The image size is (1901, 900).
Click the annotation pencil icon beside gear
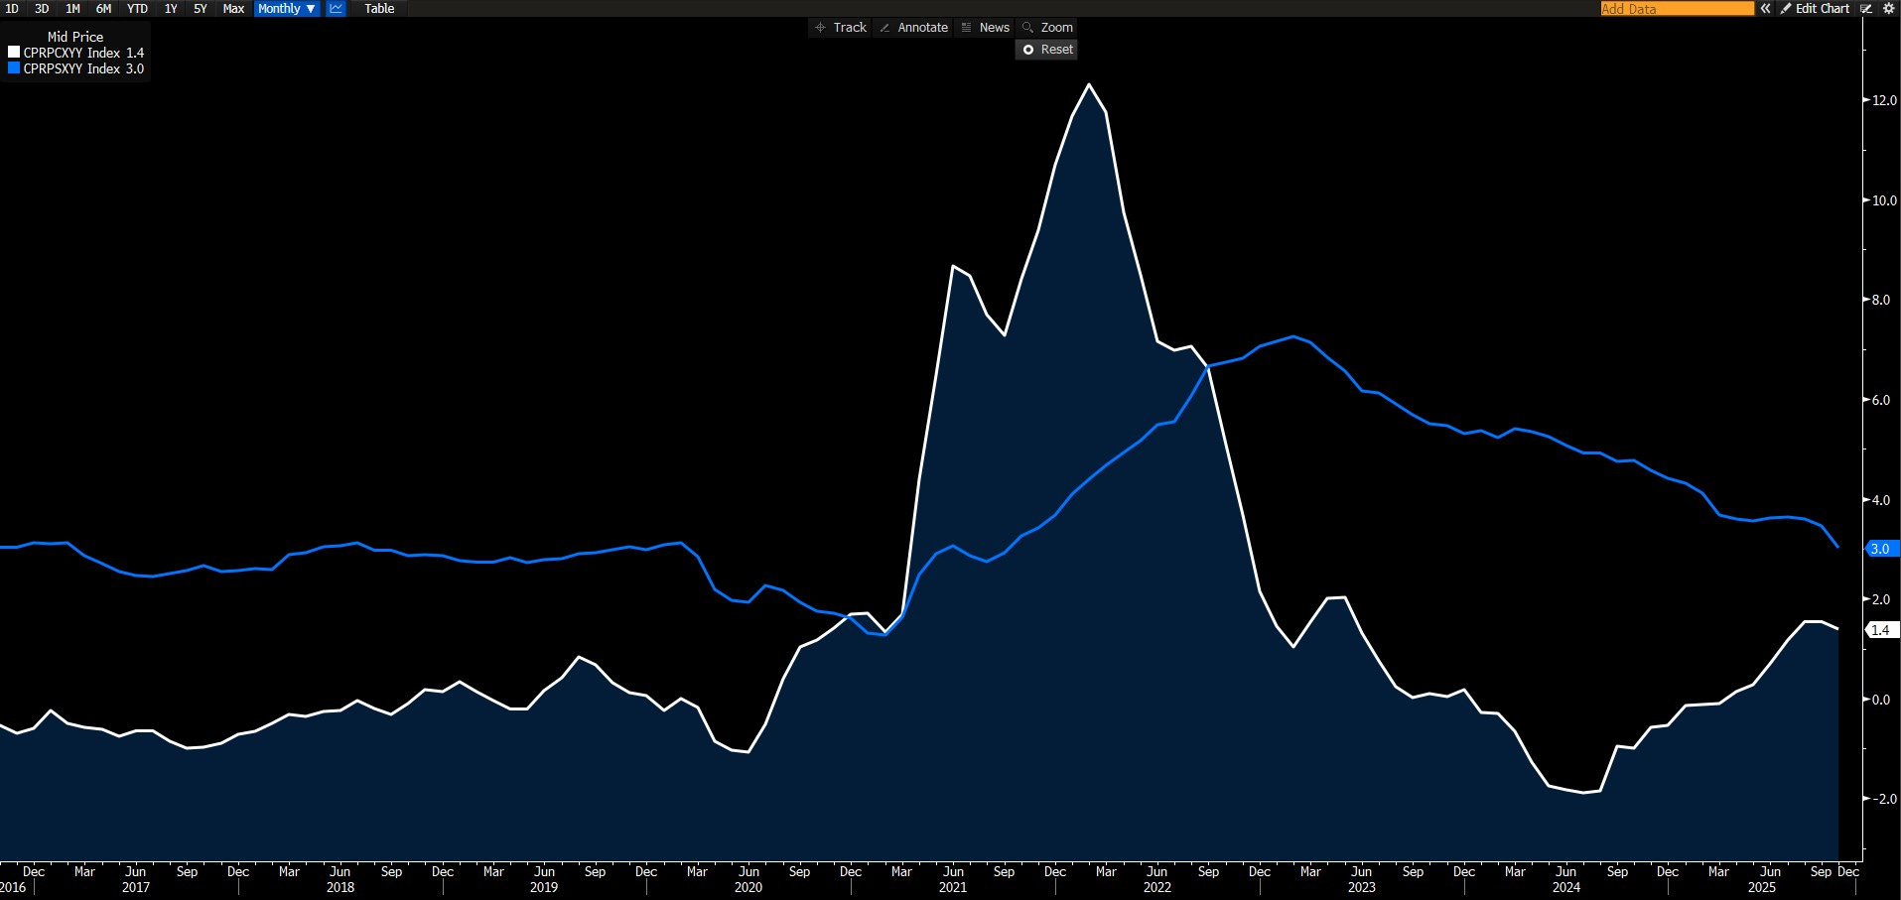click(1866, 8)
